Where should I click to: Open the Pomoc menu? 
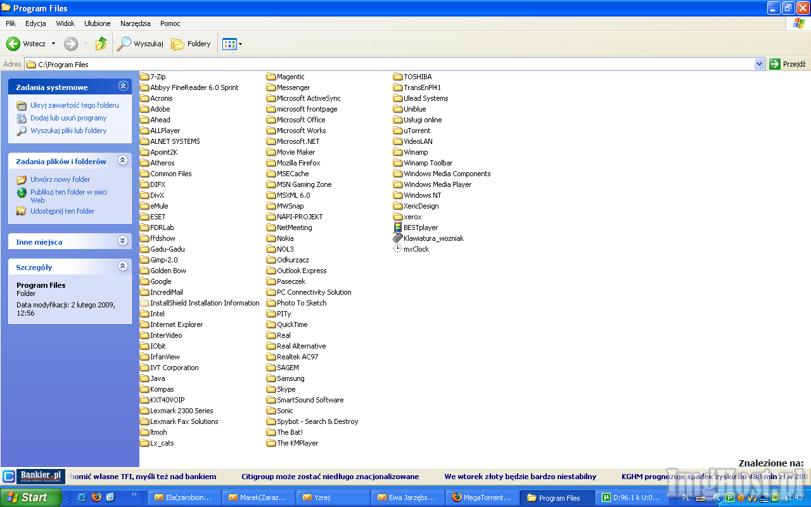point(170,23)
